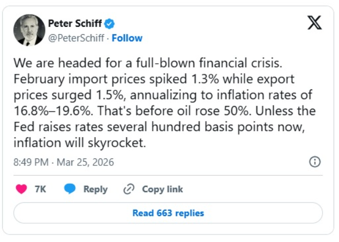
Task: Open the Read 663 replies button
Action: (168, 213)
